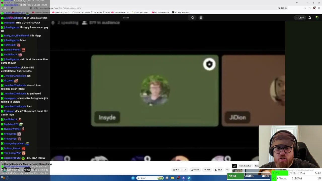Open the Windows Start menu
322x181 pixels.
tap(133, 178)
